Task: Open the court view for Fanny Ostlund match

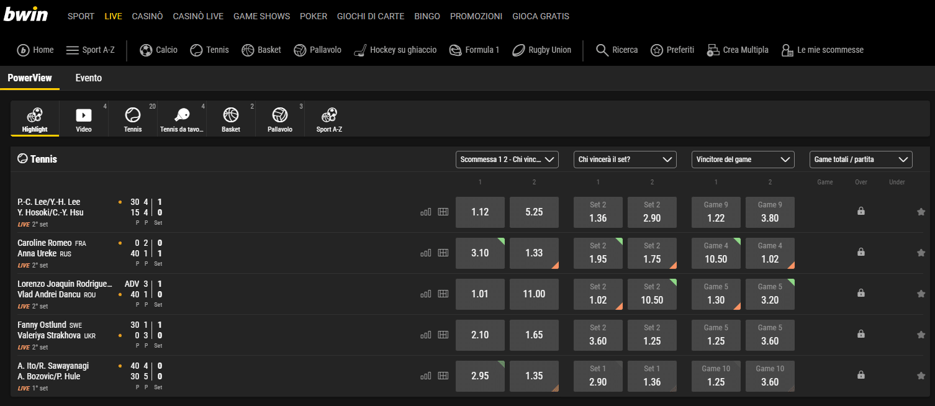Action: (x=443, y=335)
